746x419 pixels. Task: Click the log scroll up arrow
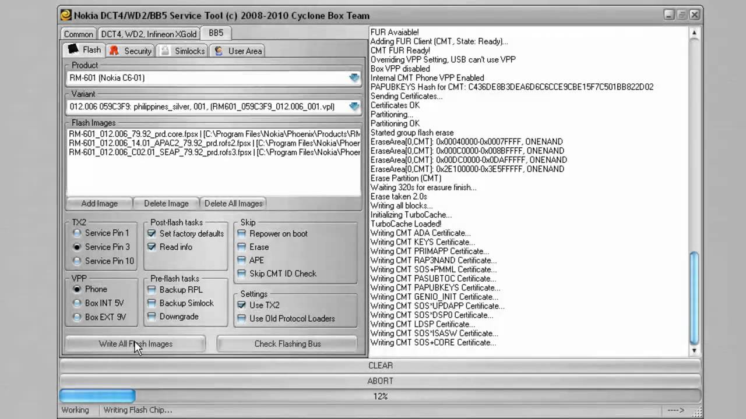click(694, 33)
